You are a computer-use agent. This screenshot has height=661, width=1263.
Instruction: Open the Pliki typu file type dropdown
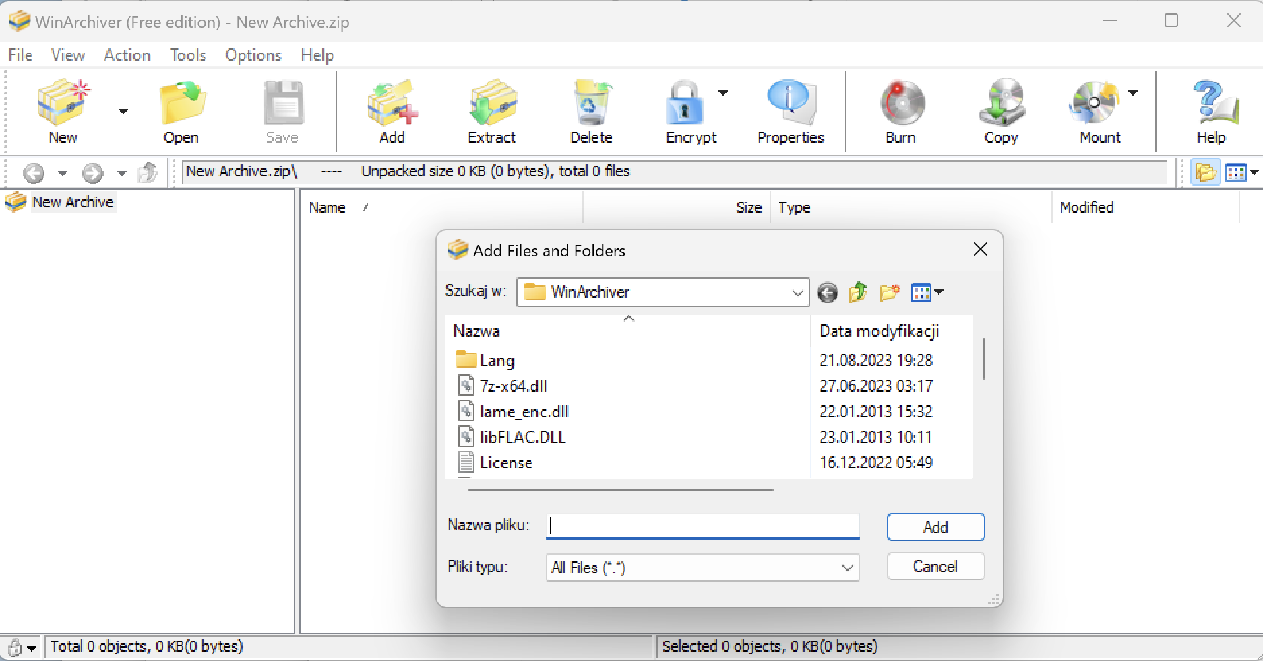click(x=702, y=567)
